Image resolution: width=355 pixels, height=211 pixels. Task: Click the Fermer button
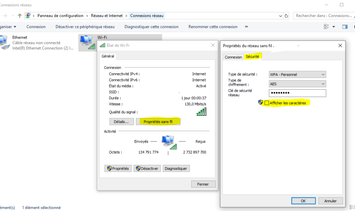[203, 184]
